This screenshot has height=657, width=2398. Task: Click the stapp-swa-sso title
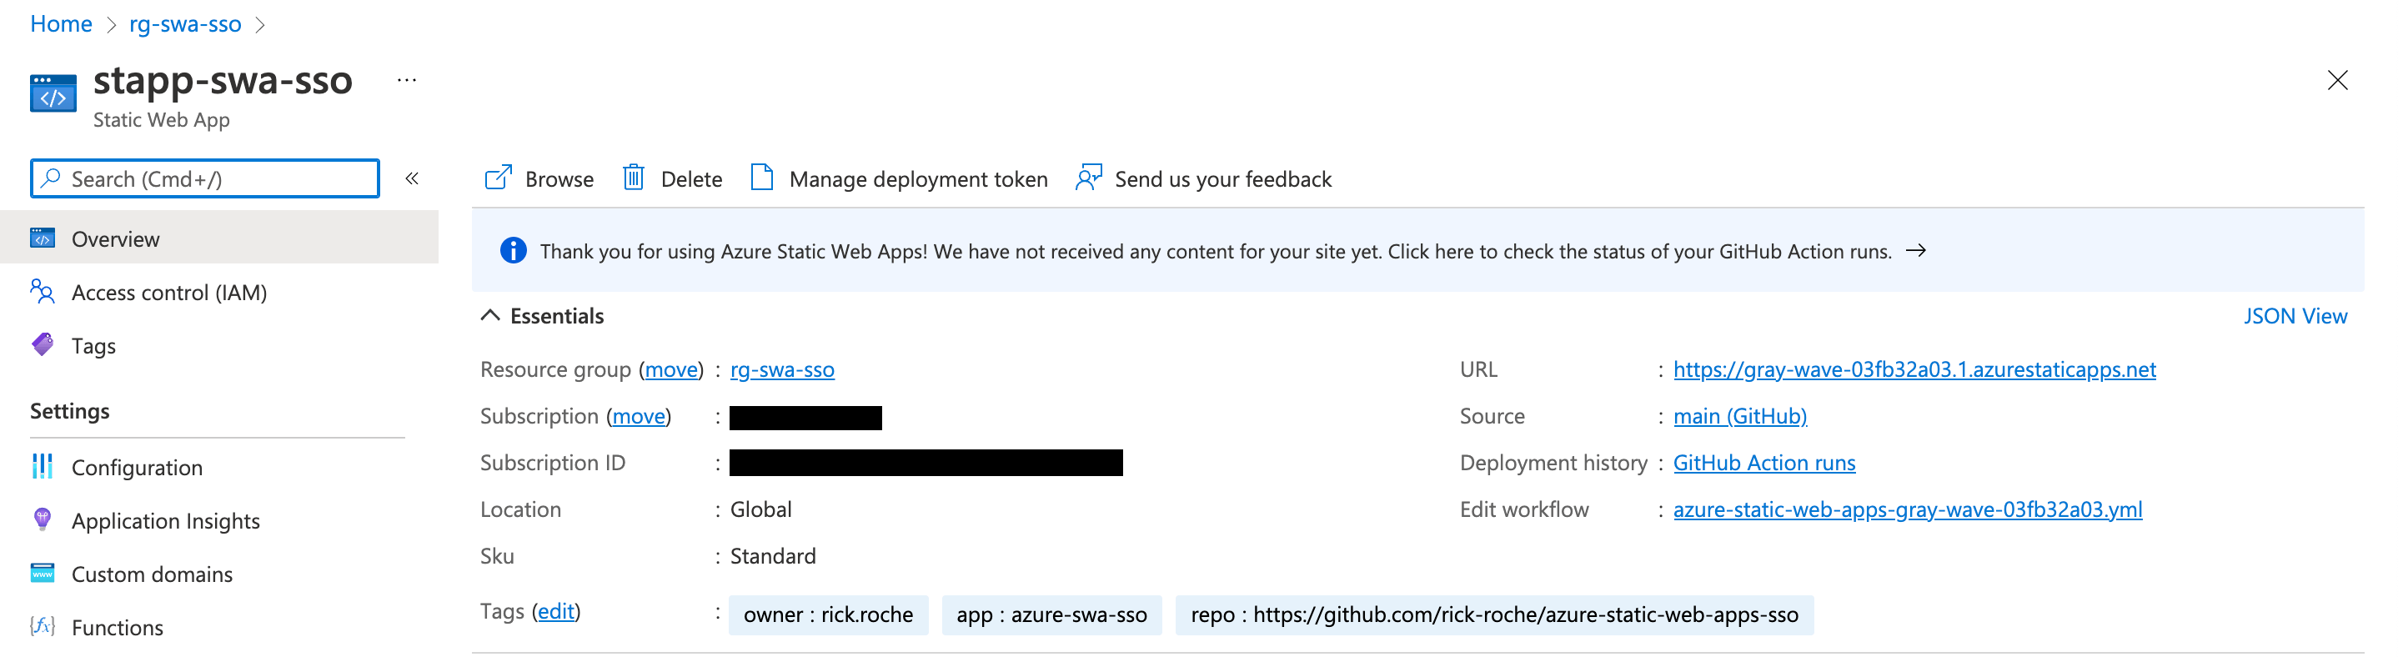(x=223, y=80)
